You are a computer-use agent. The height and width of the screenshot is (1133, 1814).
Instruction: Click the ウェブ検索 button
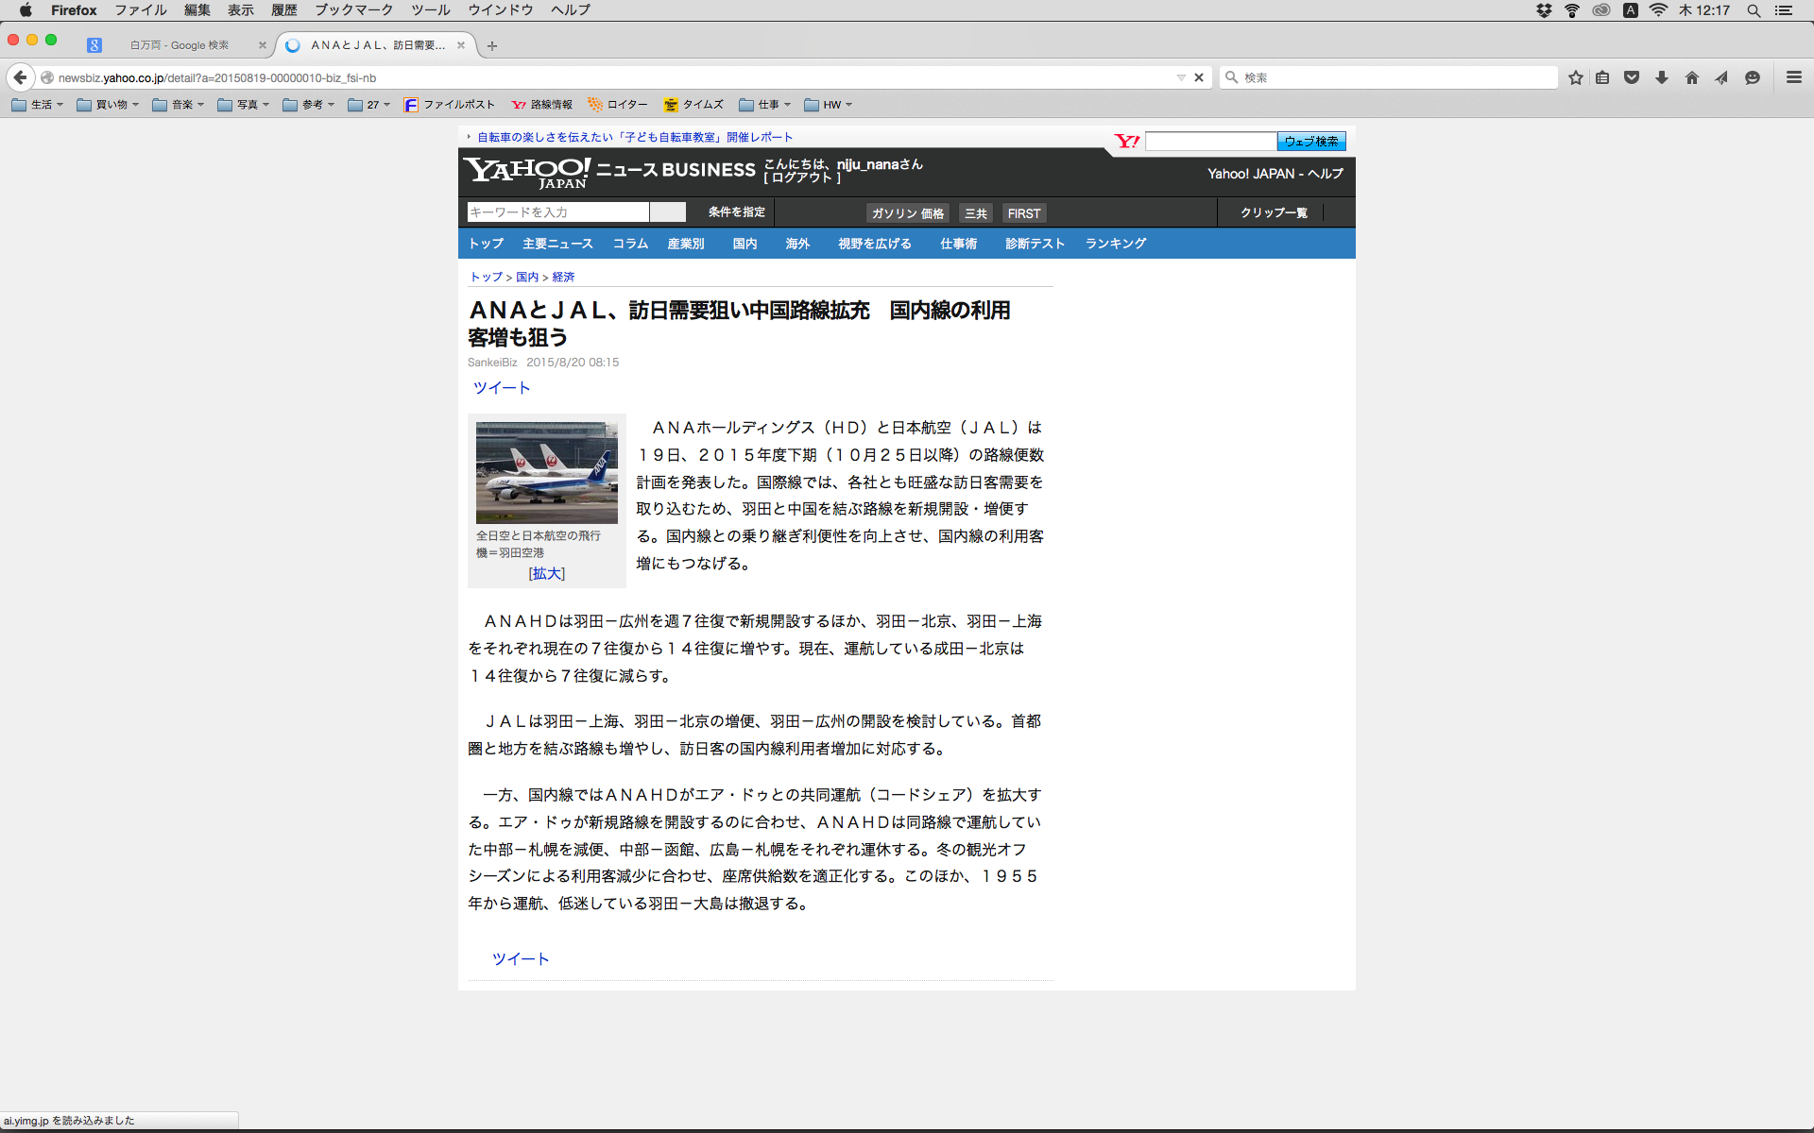[1310, 142]
